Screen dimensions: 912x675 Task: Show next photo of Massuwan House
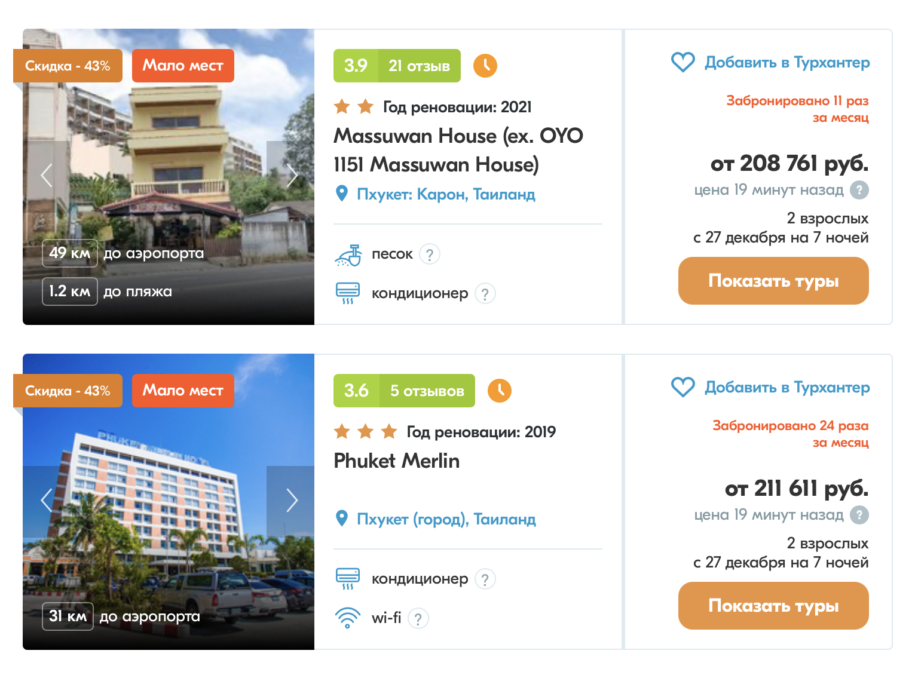pyautogui.click(x=291, y=175)
